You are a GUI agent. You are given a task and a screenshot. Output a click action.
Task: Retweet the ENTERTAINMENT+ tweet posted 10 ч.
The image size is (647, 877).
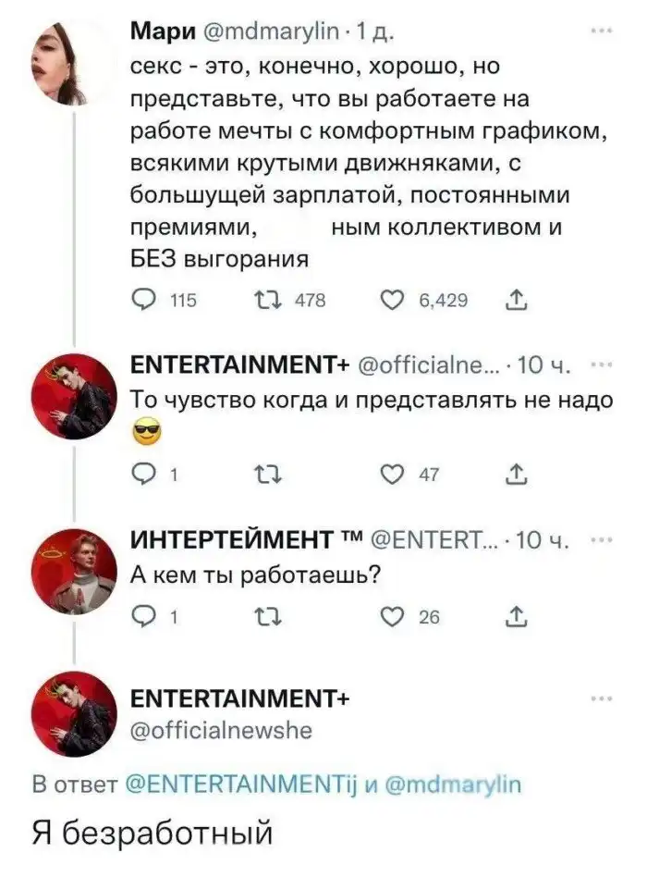coord(260,476)
